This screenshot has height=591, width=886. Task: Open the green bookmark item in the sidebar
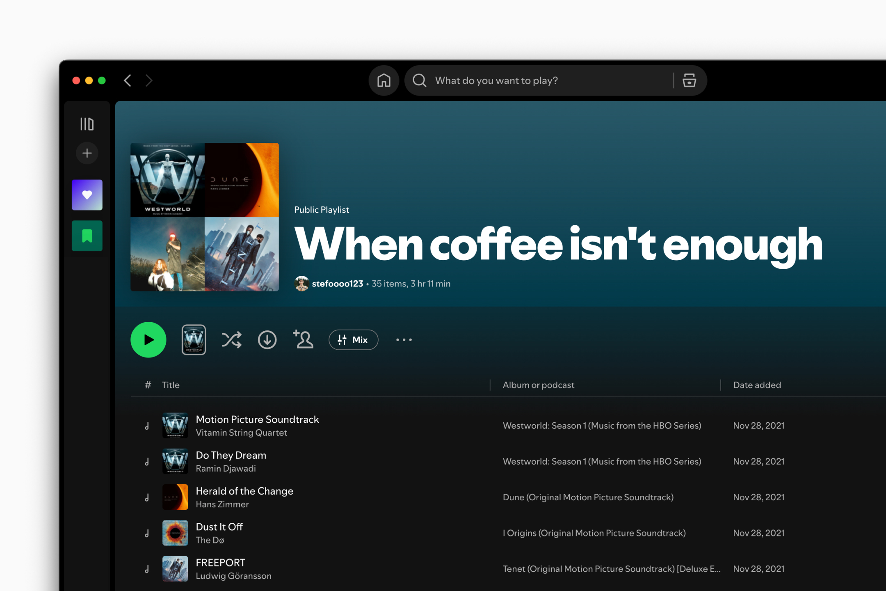pyautogui.click(x=87, y=236)
